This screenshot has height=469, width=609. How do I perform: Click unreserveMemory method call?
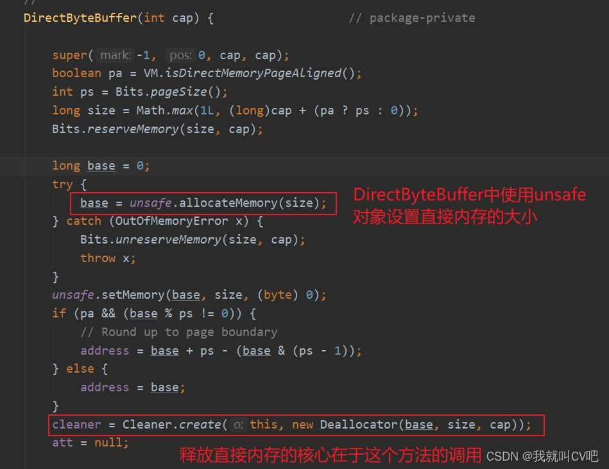click(x=168, y=240)
